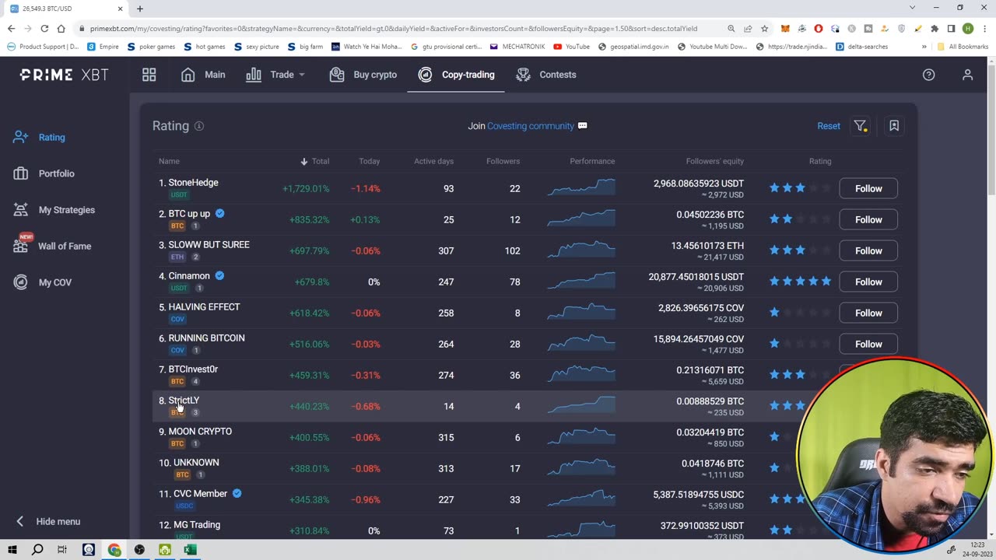Click the performance chart for MOON CRYPTO
This screenshot has width=996, height=560.
click(580, 437)
